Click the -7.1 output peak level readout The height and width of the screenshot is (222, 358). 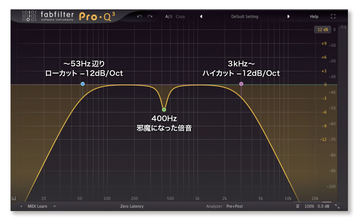point(343,27)
